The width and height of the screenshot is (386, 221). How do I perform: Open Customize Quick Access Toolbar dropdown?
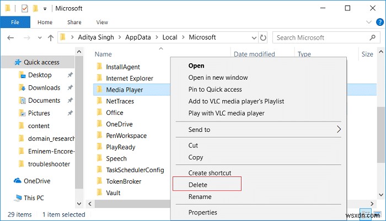44,9
